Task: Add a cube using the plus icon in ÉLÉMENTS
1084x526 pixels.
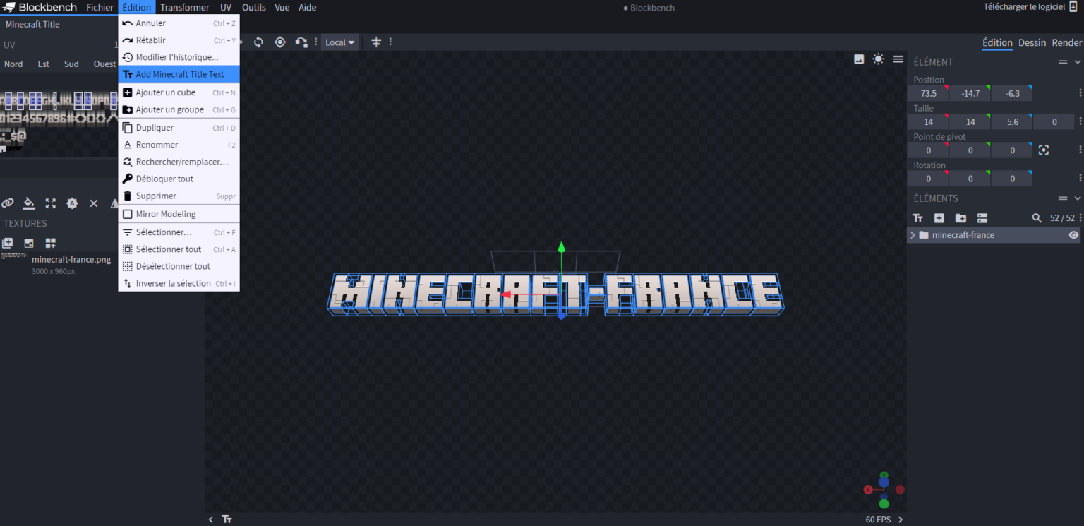Action: point(939,218)
